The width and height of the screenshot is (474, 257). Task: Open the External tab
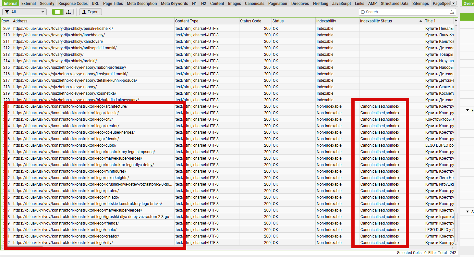29,4
